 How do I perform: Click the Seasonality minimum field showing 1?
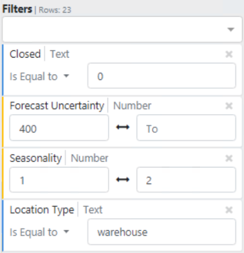tap(59, 180)
